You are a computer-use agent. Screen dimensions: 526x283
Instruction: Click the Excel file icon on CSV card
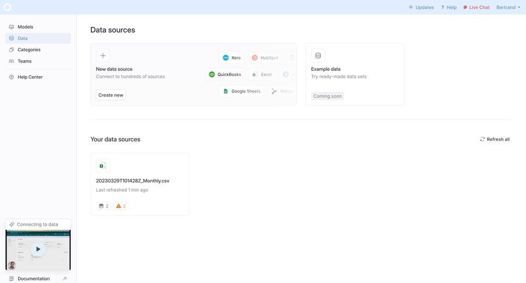click(103, 165)
